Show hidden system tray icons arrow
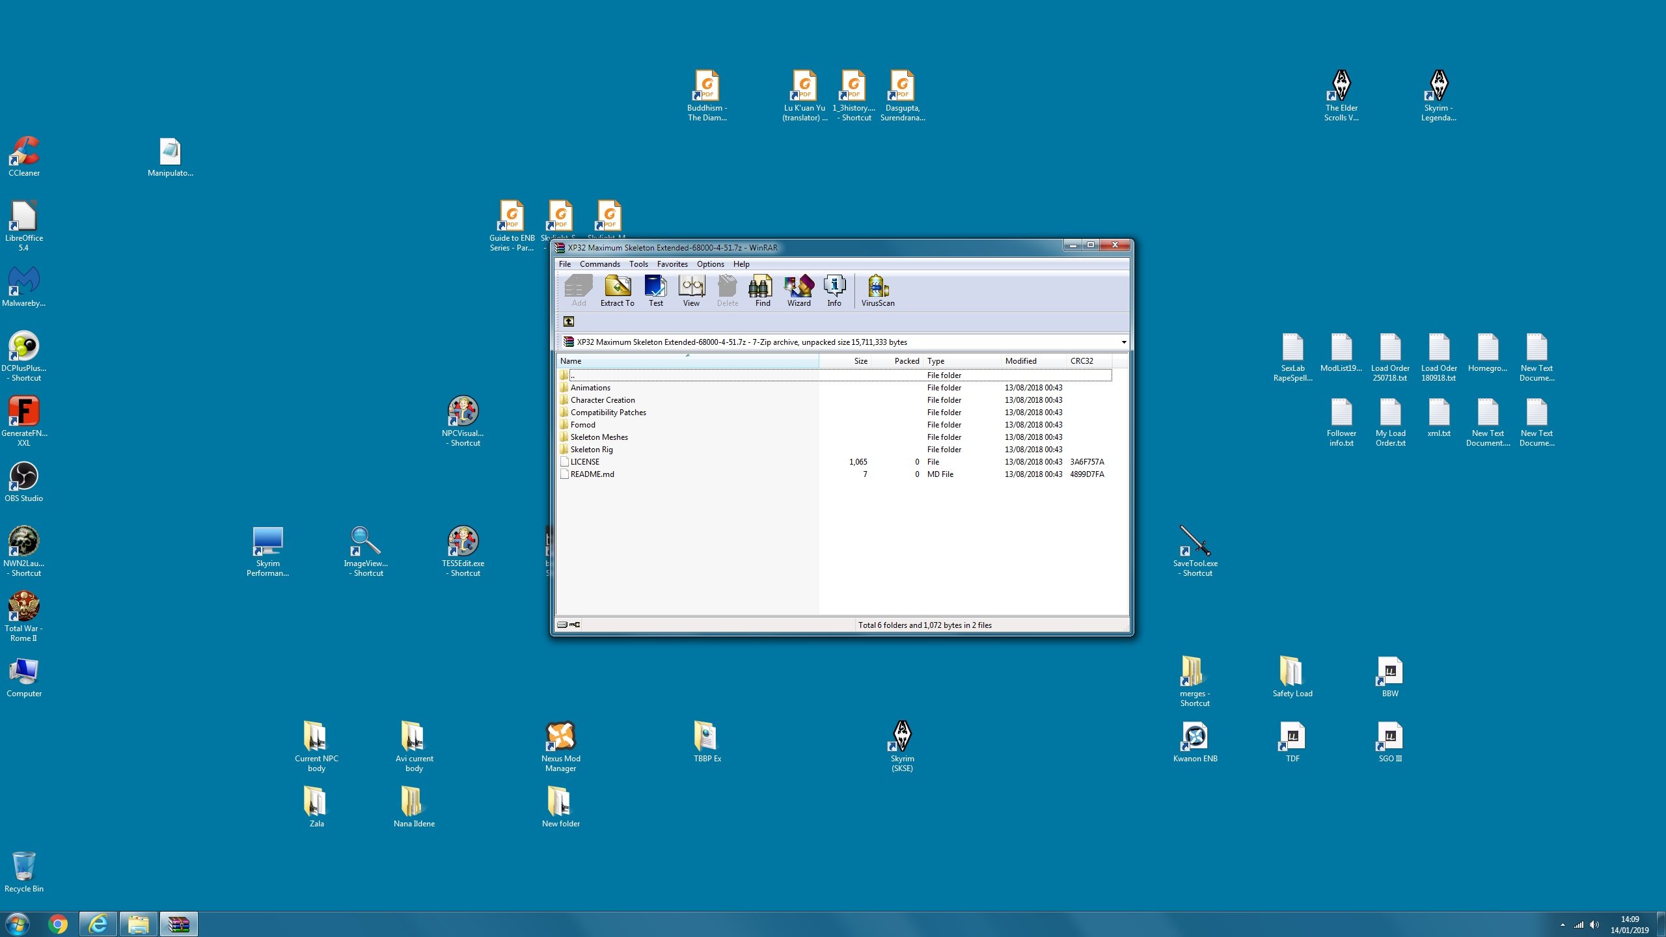 (x=1562, y=925)
